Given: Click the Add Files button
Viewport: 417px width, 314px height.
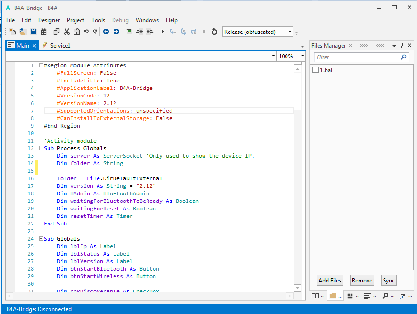Looking at the screenshot, I should click(x=330, y=281).
